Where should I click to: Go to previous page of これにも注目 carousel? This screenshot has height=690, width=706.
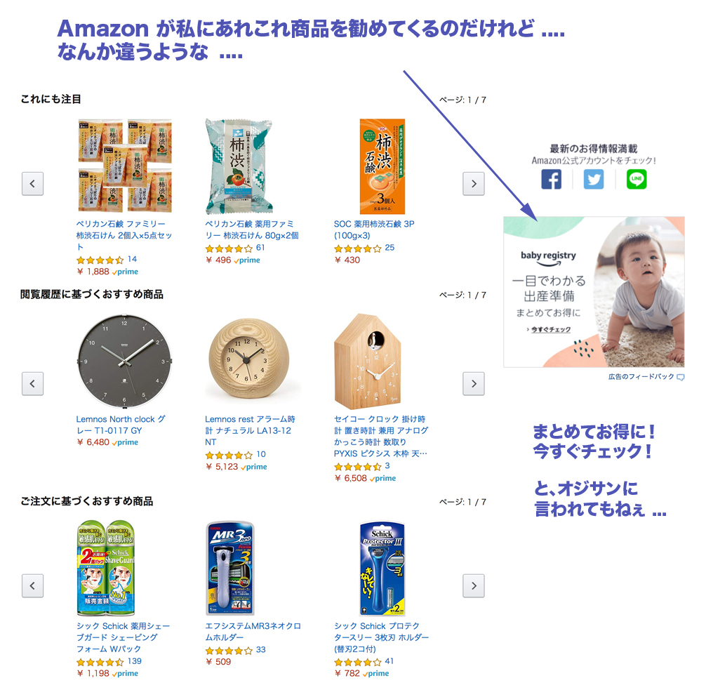click(x=32, y=184)
